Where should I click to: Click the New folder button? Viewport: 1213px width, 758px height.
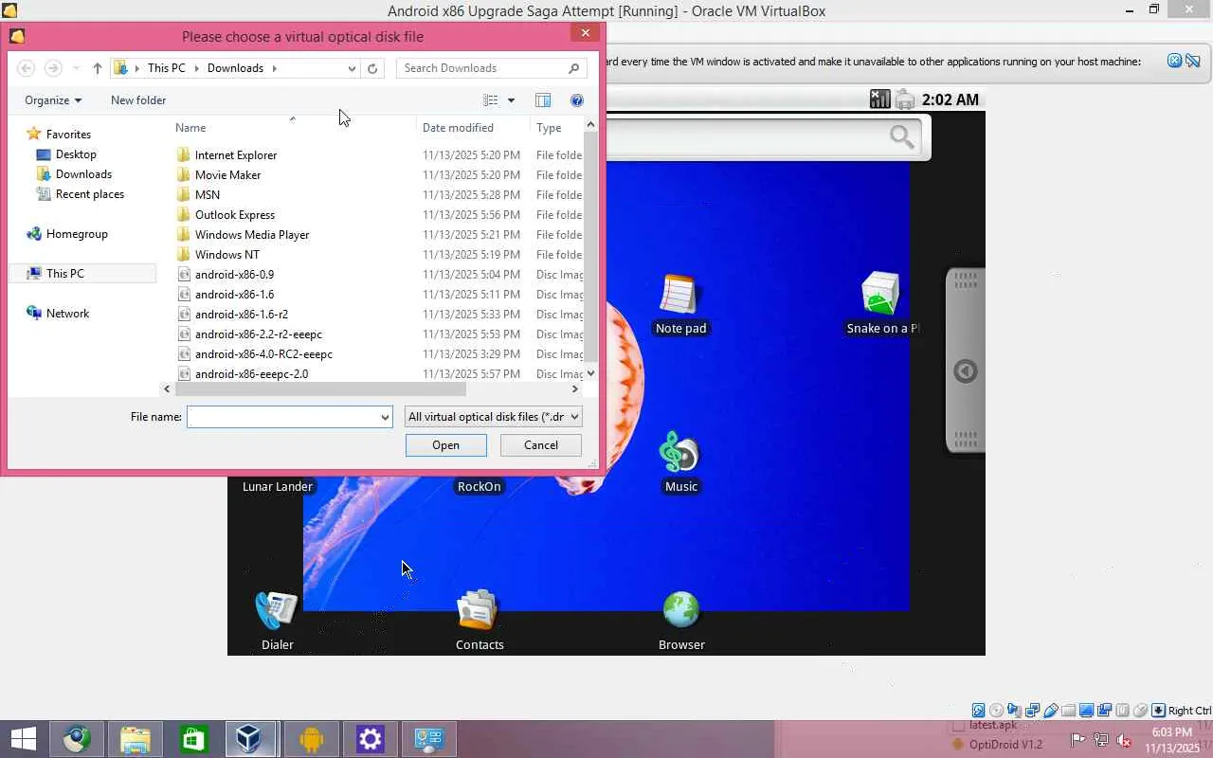point(138,100)
